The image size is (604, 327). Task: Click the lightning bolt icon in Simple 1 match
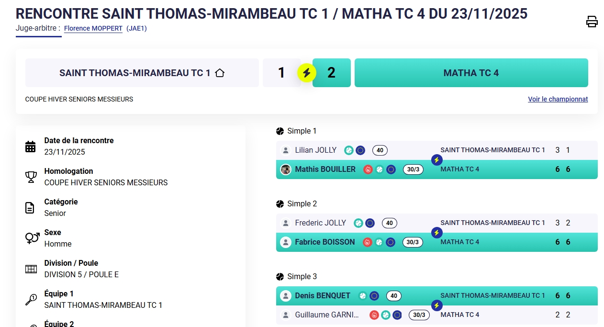(x=436, y=160)
